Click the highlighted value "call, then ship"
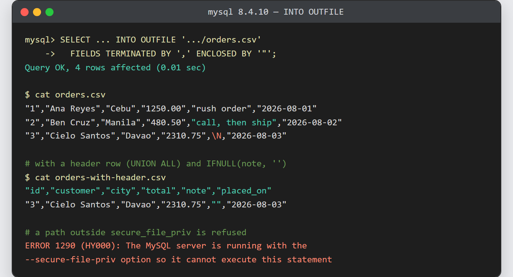 point(234,122)
